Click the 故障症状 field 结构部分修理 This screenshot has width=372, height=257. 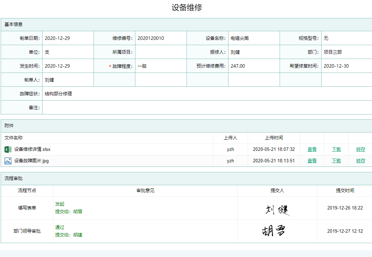pos(58,94)
